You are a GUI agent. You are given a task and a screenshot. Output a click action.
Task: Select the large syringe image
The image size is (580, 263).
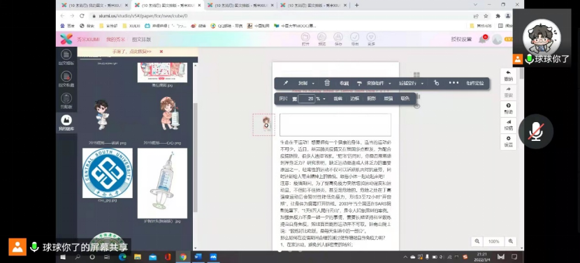pos(162,183)
